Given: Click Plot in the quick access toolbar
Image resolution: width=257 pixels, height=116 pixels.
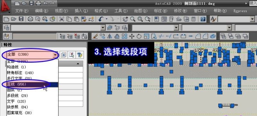Looking at the screenshot, I should coord(38,3).
